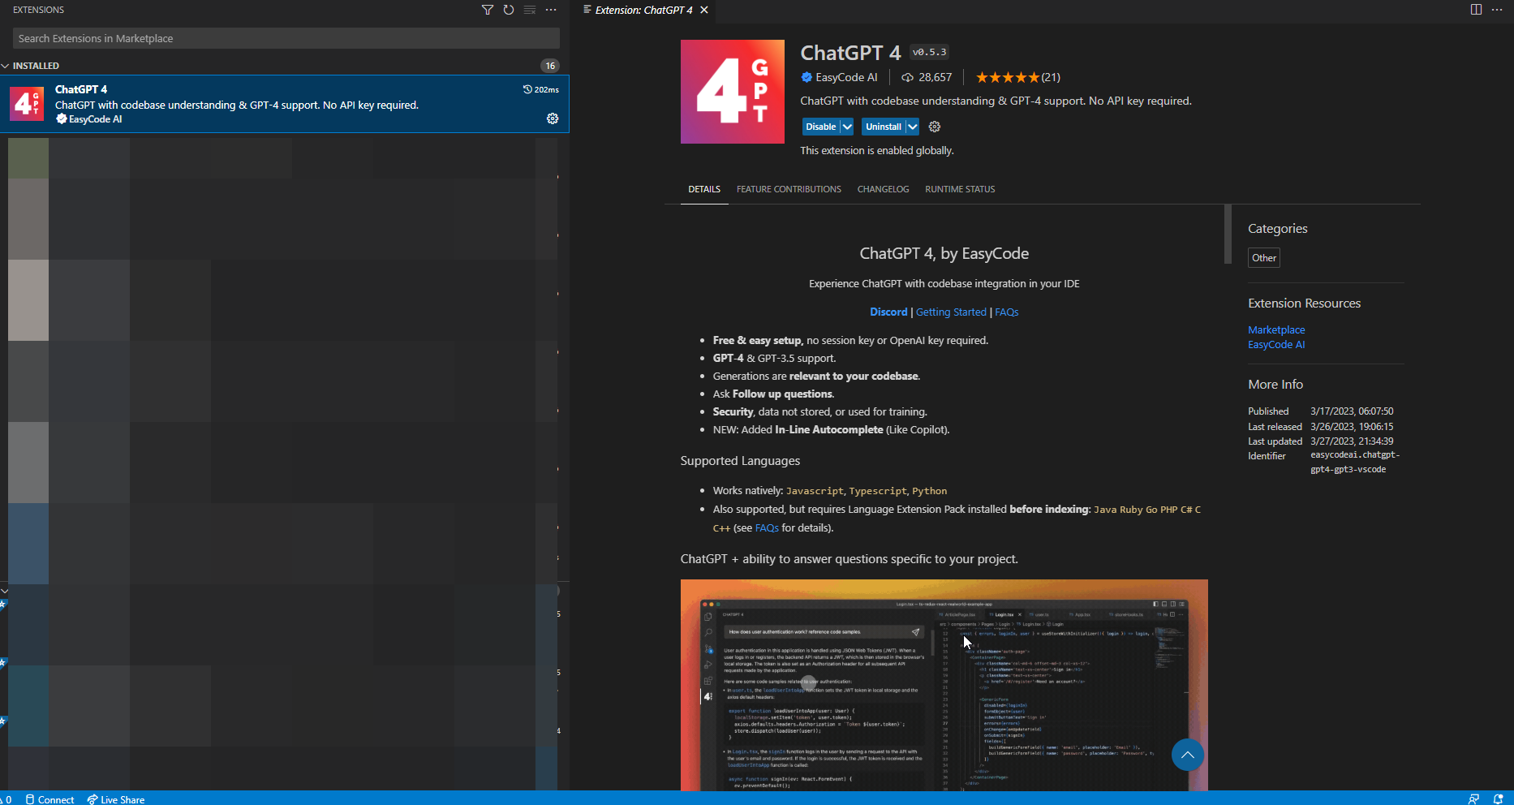Click EasyCode AI publisher in list item
1514x805 pixels.
[x=95, y=119]
